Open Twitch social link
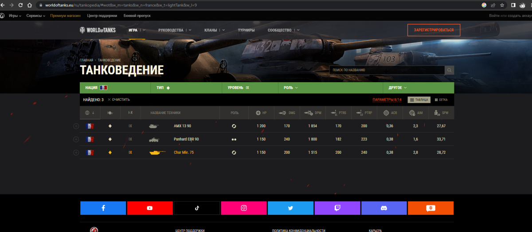 tap(337, 208)
